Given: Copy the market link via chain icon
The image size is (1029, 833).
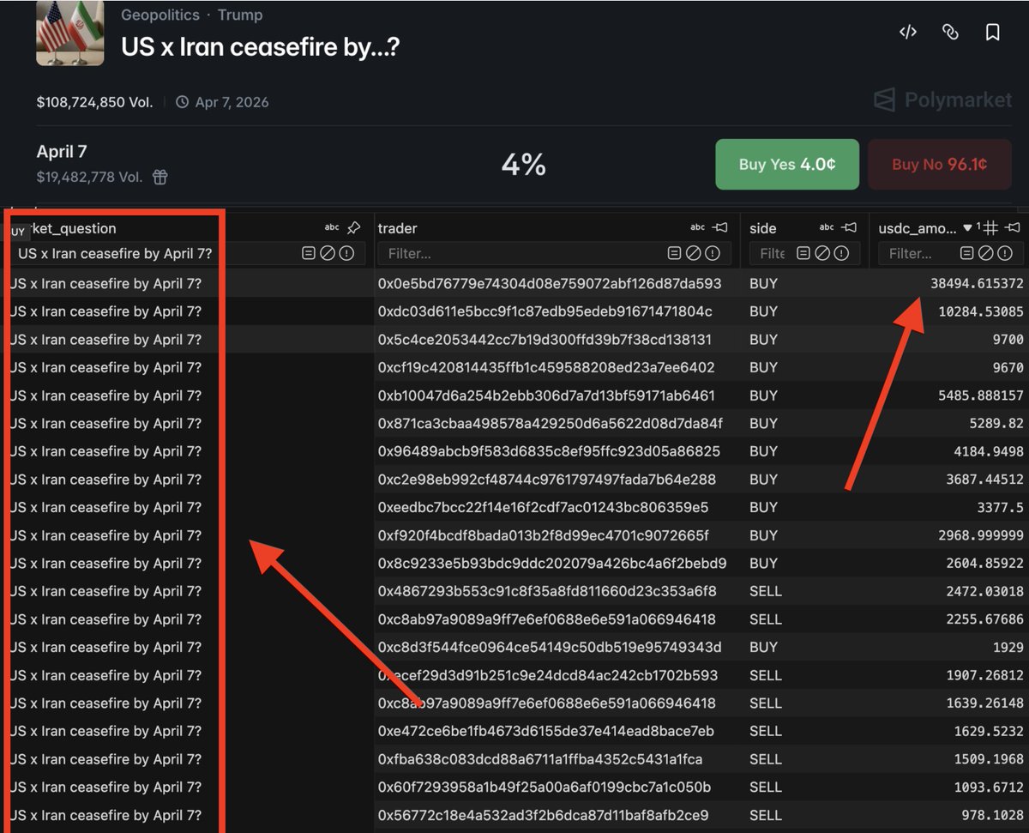Looking at the screenshot, I should point(950,32).
